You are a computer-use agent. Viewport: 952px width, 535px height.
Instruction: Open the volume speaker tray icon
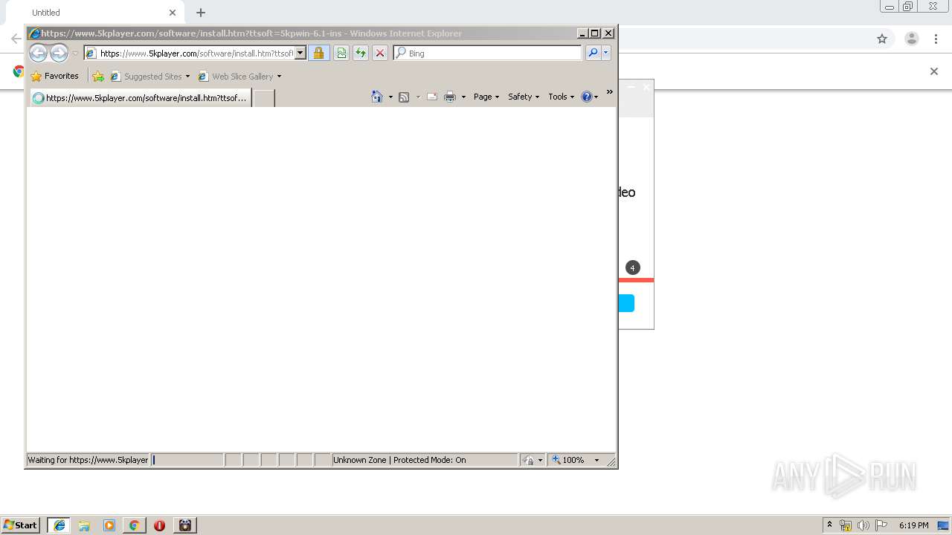[x=863, y=525]
